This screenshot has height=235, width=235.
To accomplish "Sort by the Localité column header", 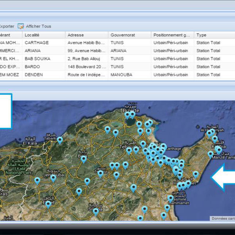I will pos(32,35).
